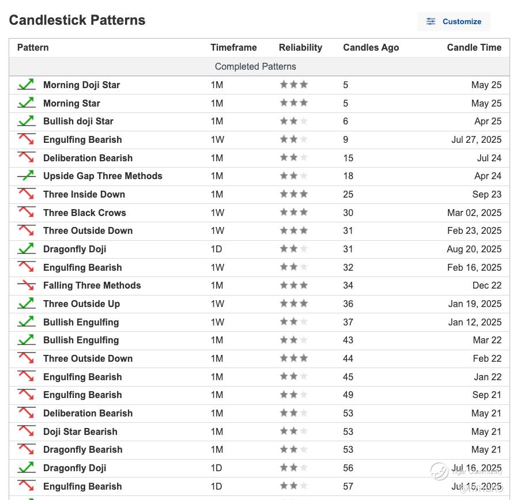The image size is (513, 500).
Task: Open the Dragonfly Bearish pattern name
Action: (x=82, y=450)
